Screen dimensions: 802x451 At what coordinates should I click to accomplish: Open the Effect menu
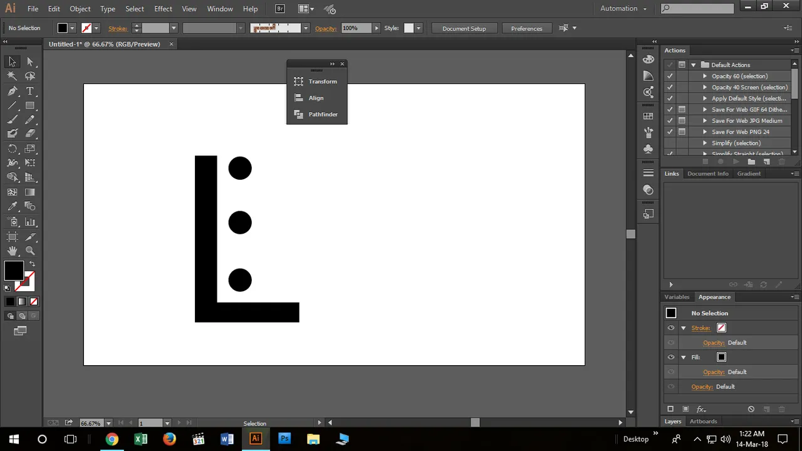pos(163,9)
